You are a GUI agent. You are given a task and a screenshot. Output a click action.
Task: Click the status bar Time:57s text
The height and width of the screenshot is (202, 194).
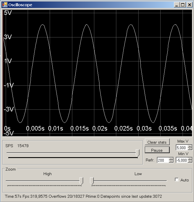(13, 196)
